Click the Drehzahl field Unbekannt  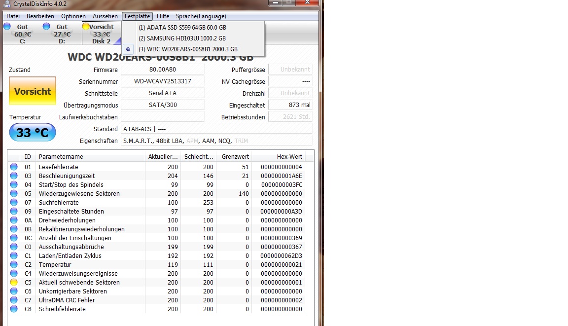click(290, 93)
